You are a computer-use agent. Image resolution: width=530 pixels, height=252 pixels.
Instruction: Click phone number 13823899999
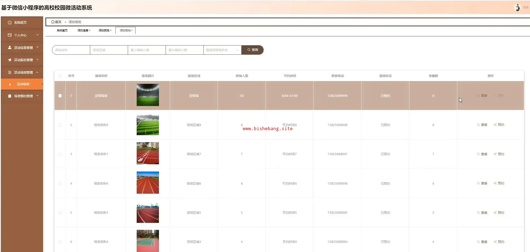tap(337, 96)
